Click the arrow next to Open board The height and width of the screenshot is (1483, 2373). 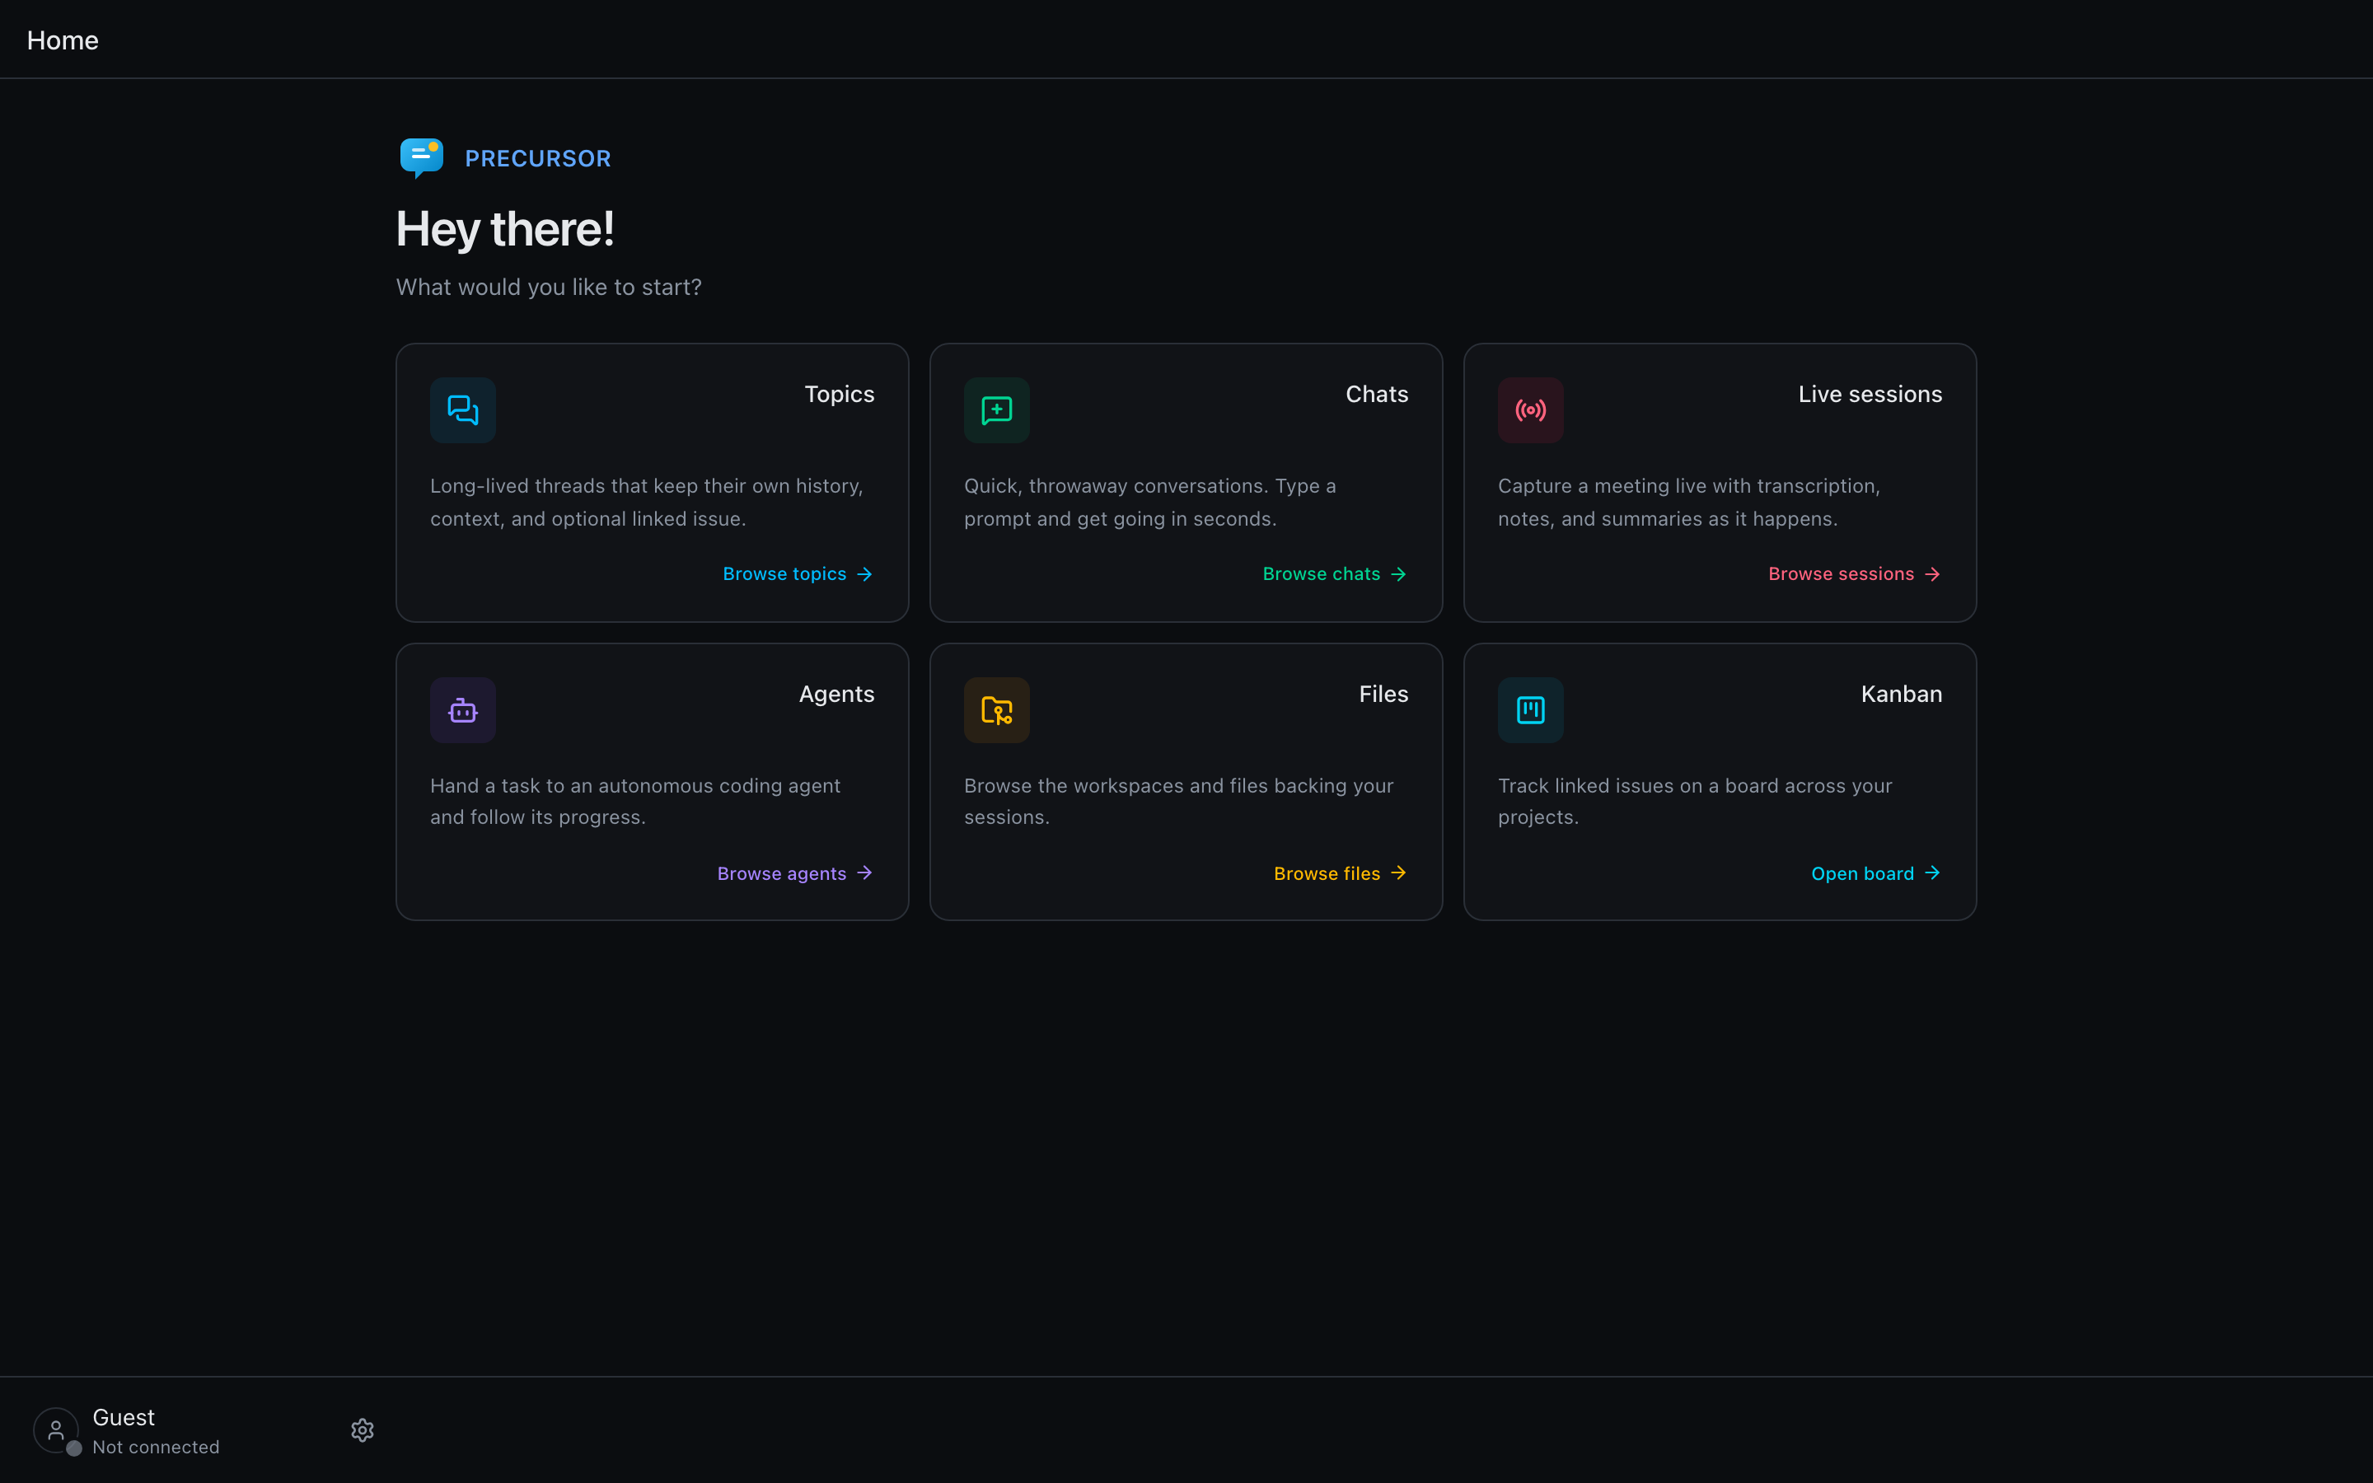pyautogui.click(x=1931, y=873)
